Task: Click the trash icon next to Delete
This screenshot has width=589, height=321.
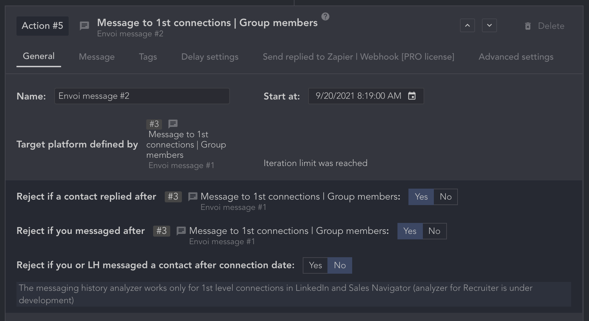Action: click(528, 26)
